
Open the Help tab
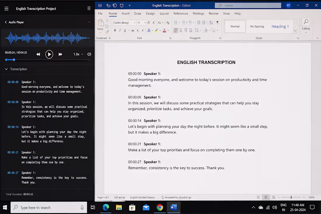coord(238,13)
